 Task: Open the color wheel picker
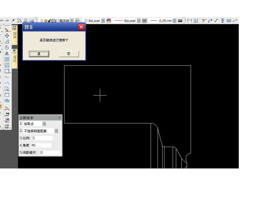109,21
